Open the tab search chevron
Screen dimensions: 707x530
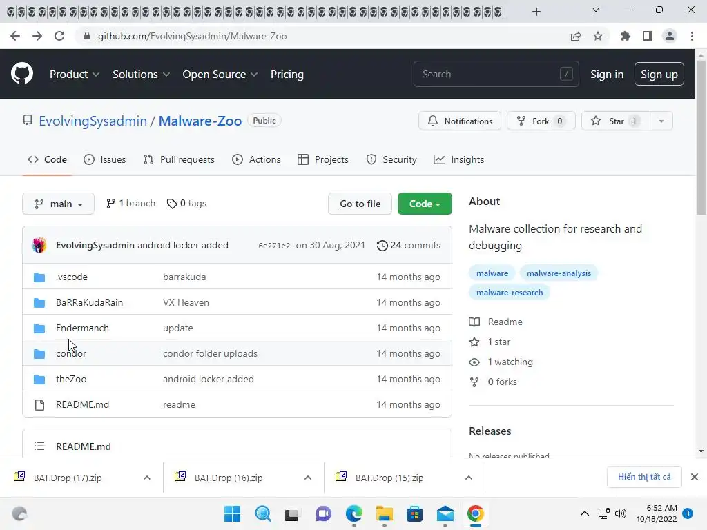pyautogui.click(x=596, y=10)
